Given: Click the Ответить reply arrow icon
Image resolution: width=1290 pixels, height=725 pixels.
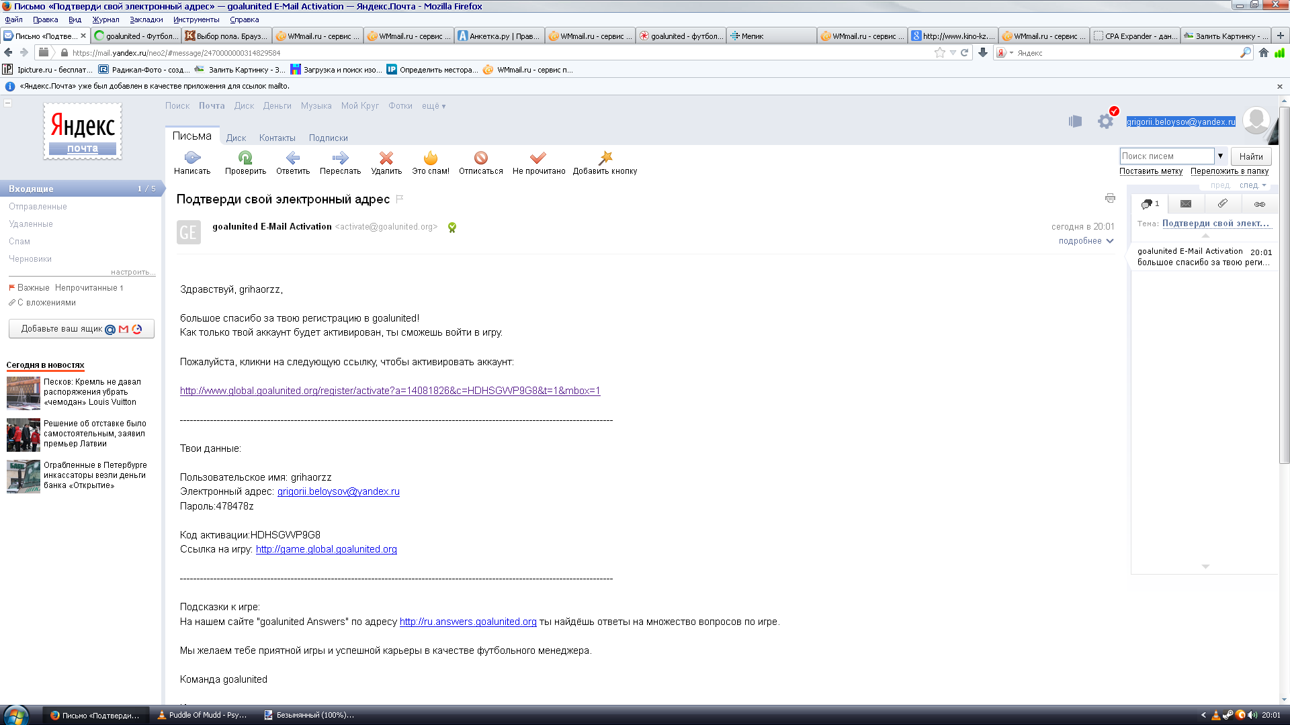Looking at the screenshot, I should click(x=293, y=158).
